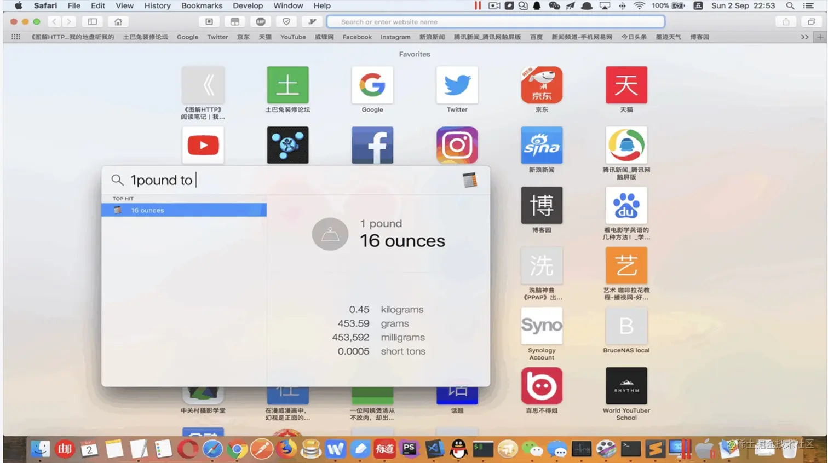This screenshot has height=463, width=828.
Task: Go back with the back arrow
Action: [x=54, y=22]
